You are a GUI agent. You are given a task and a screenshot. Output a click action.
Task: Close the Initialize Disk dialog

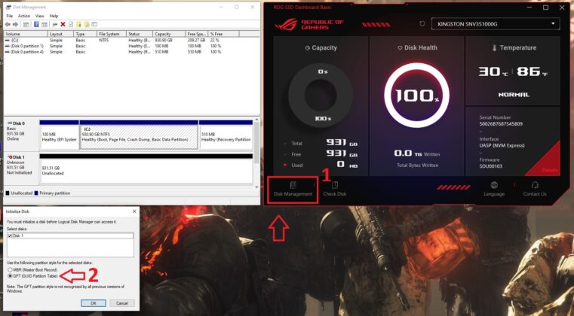134,211
